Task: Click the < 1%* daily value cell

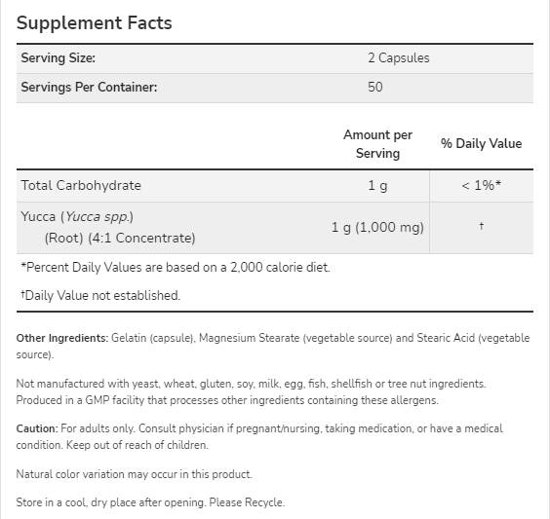Action: pos(482,185)
